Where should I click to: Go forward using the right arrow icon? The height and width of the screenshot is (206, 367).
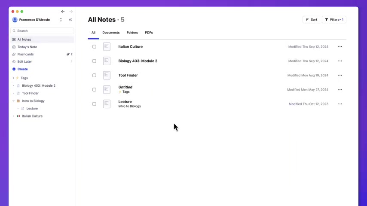pyautogui.click(x=71, y=12)
